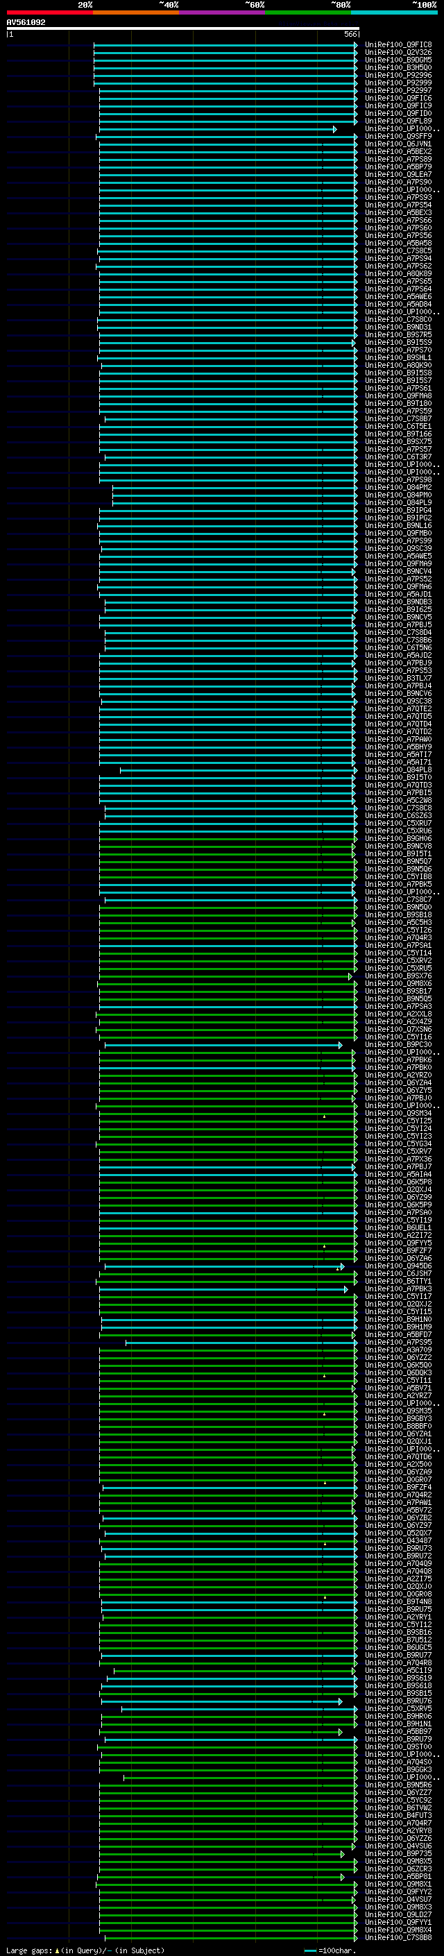Screen dimensions: 444x1956
Task: Select the label UniRef100_Q9M8X6
Action: pyautogui.click(x=398, y=984)
